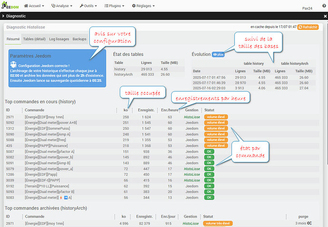This screenshot has width=328, height=227.
Task: Click the purge gears icon for command 2971
Action: tap(309, 223)
